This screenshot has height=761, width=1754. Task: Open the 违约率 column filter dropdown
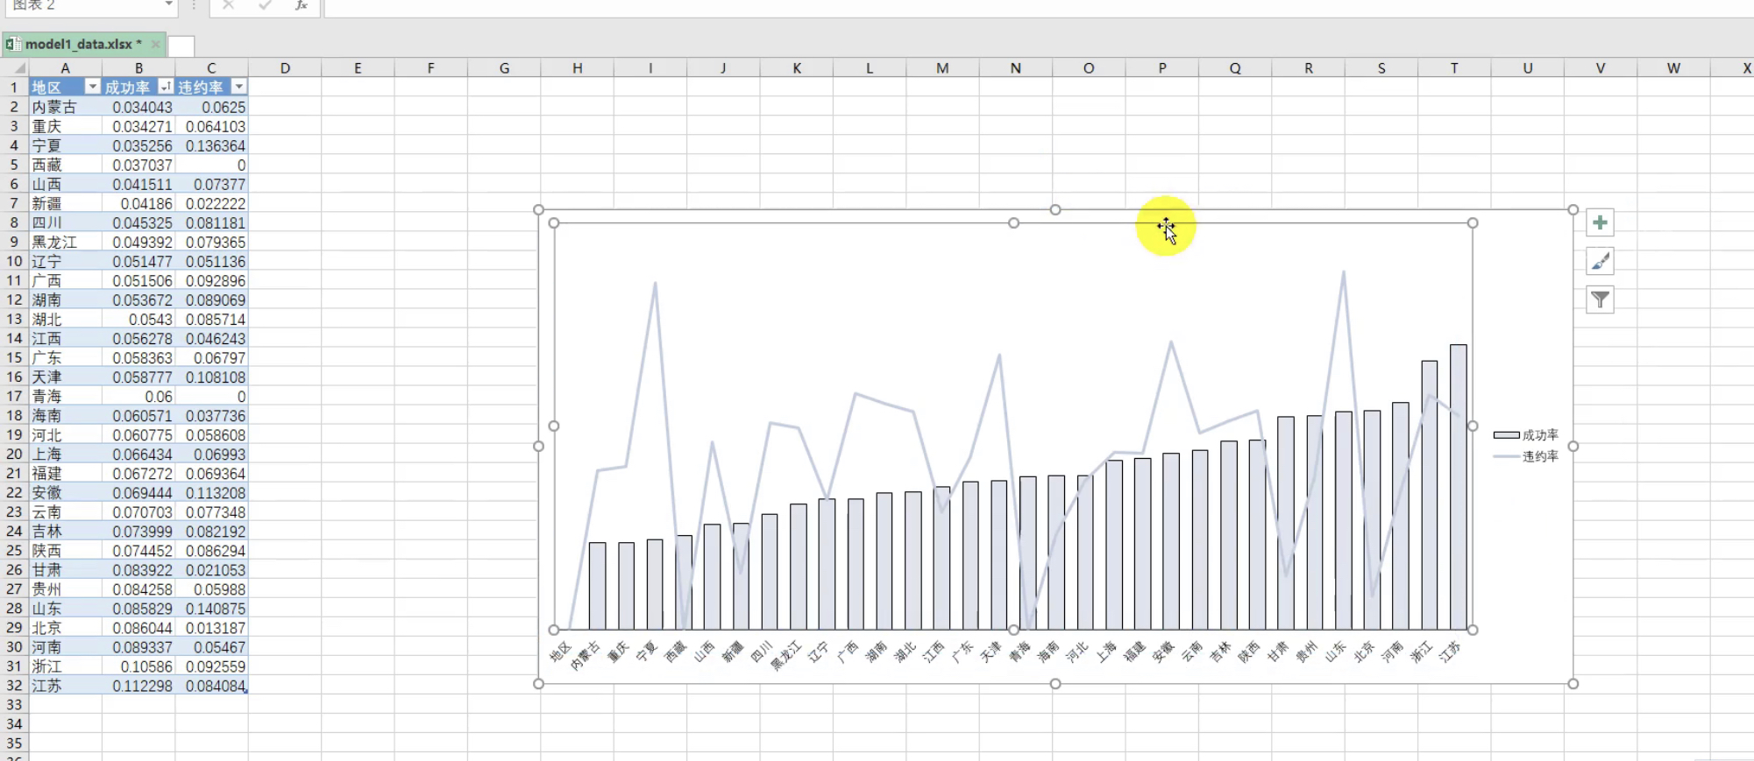pos(238,87)
